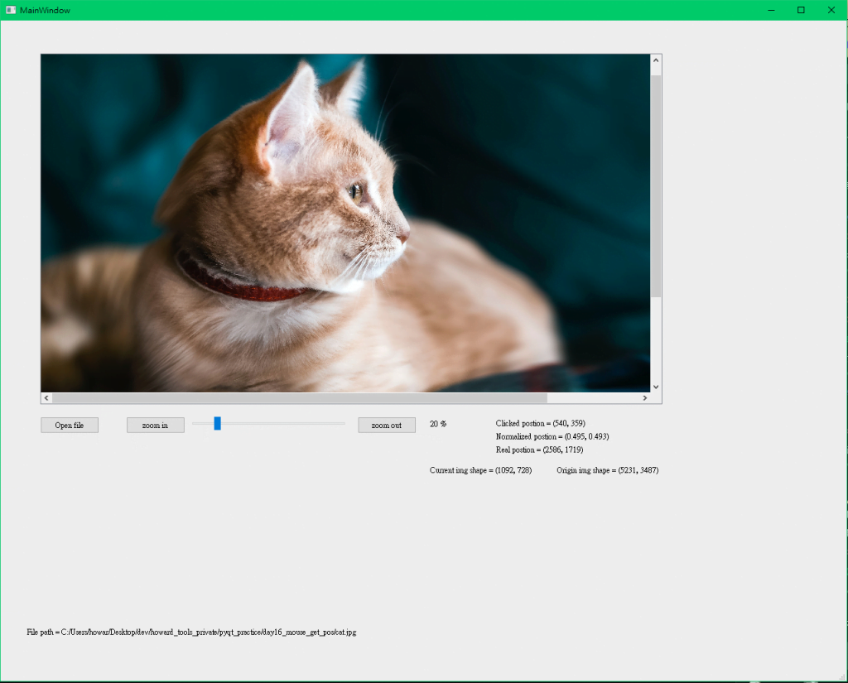Click the cat's pink nose in the image
Screen dimensions: 848x683
[404, 236]
